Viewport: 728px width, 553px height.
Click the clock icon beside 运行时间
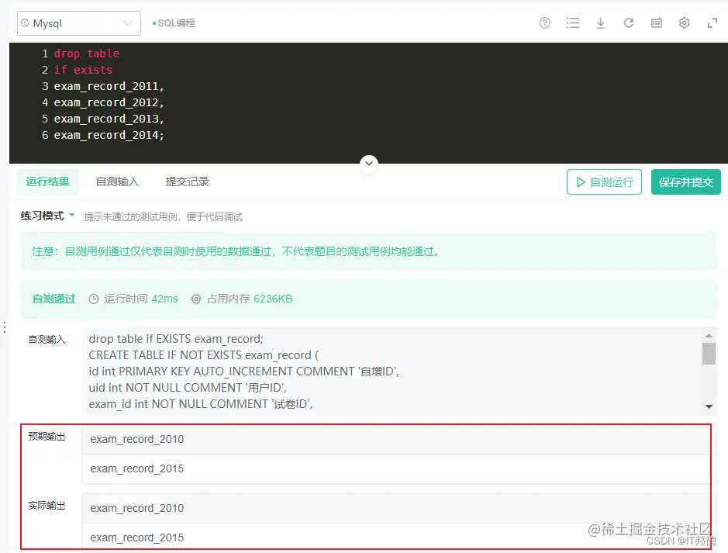coord(94,299)
